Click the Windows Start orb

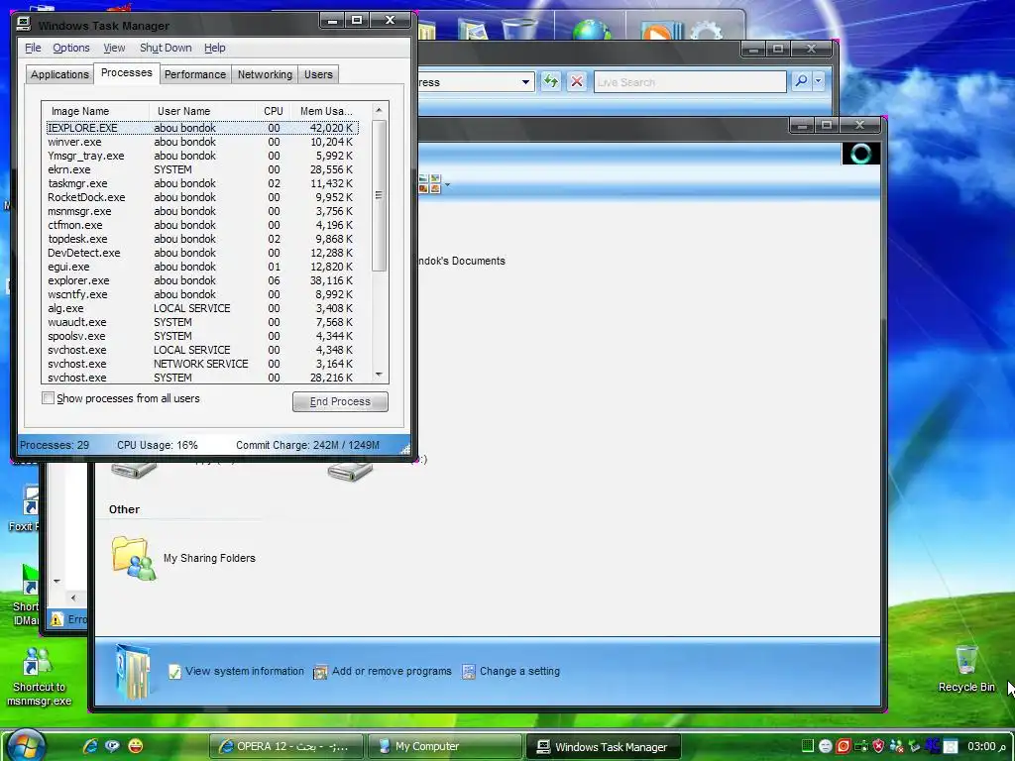point(26,745)
